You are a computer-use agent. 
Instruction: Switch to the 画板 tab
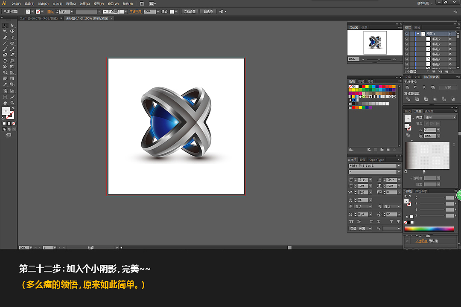coord(417,28)
